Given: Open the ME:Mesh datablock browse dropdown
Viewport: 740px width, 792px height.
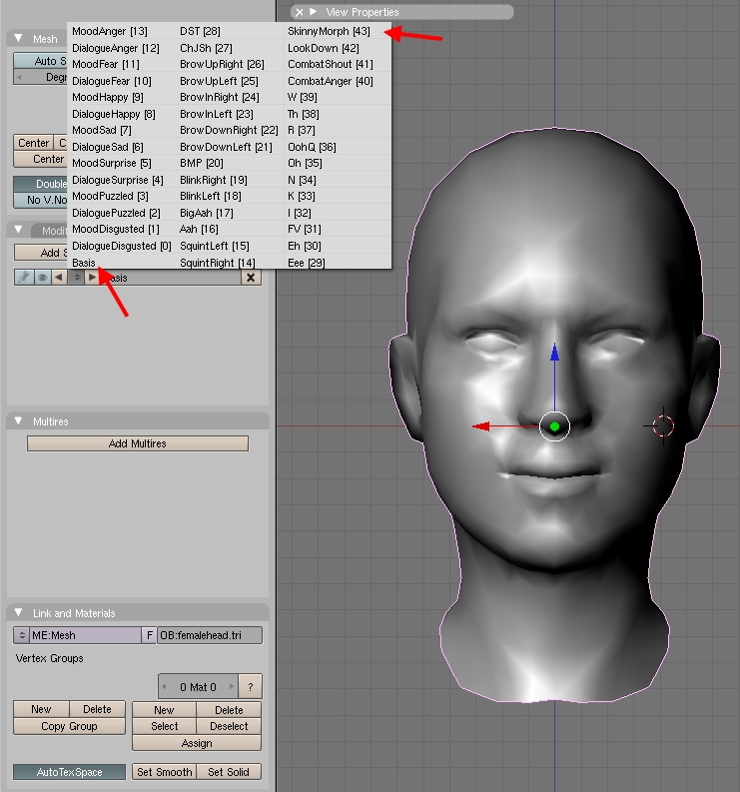Looking at the screenshot, I should (x=21, y=635).
